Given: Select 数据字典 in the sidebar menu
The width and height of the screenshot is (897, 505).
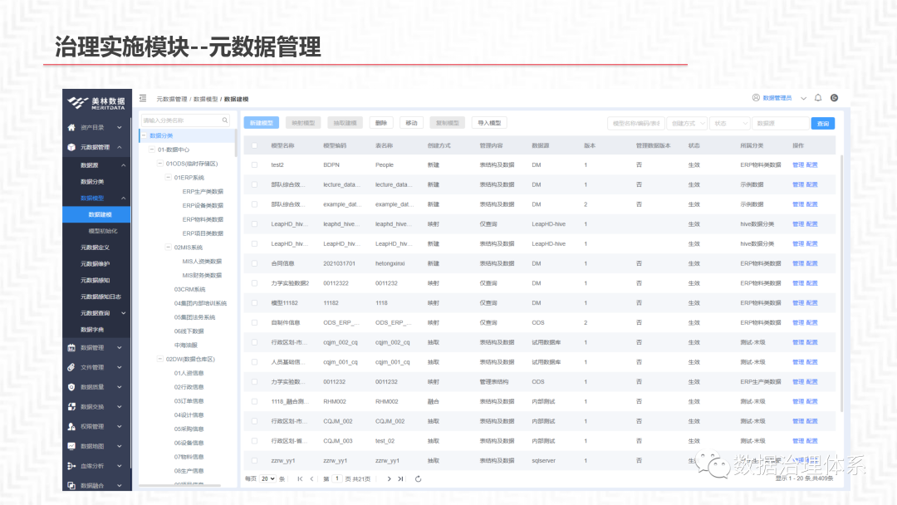Looking at the screenshot, I should [x=92, y=330].
